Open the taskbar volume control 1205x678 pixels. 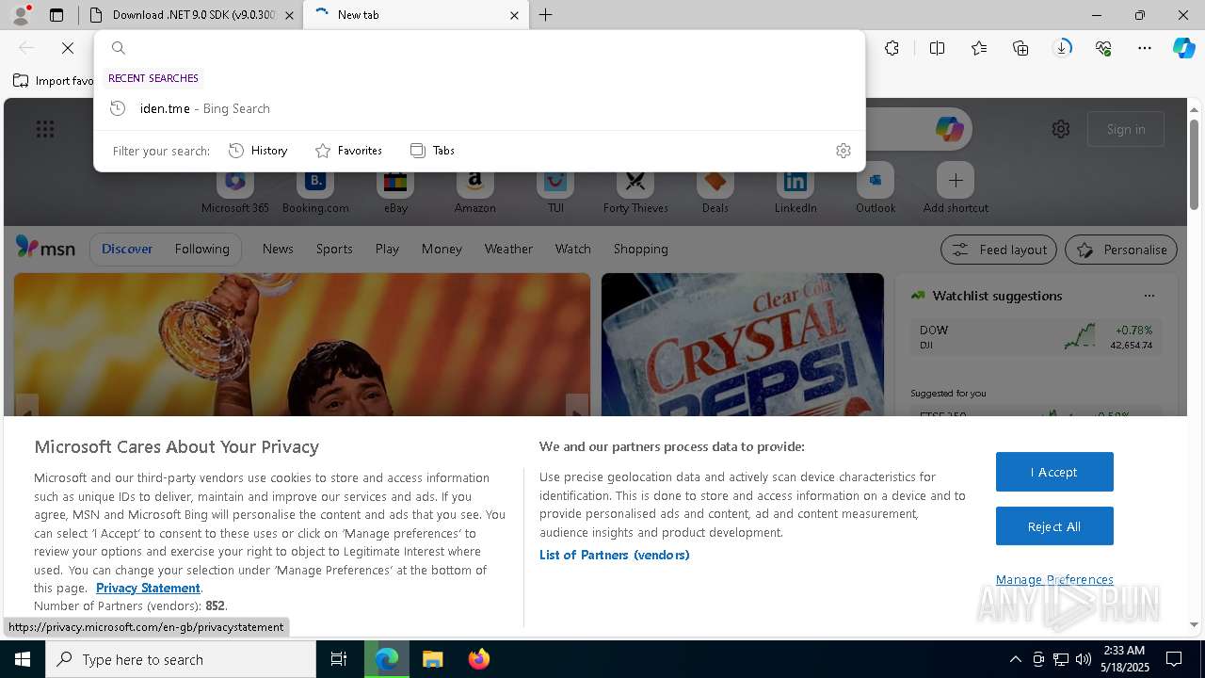click(x=1084, y=659)
